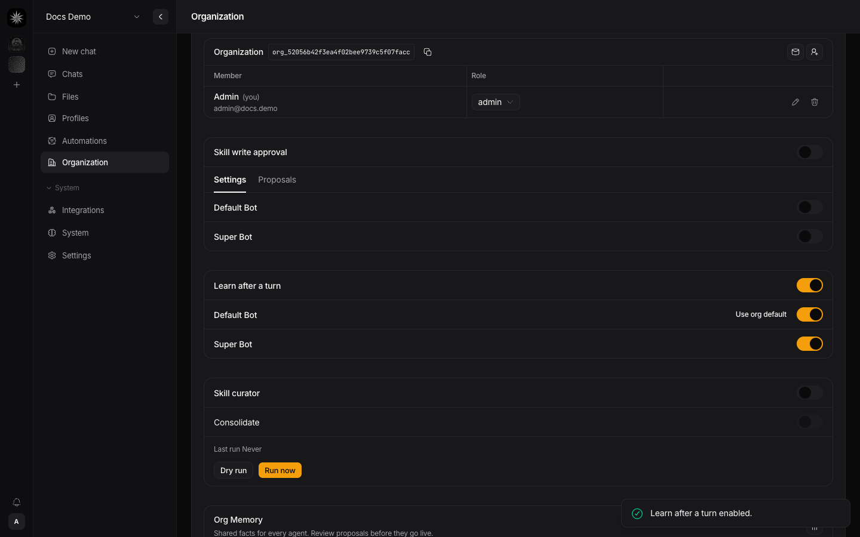The height and width of the screenshot is (537, 860).
Task: Toggle Default Bot switch under Learn after a turn
Action: 810,314
